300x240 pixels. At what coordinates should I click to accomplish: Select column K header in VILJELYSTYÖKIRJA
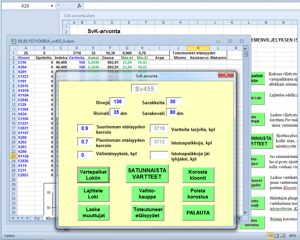[x=198, y=48]
